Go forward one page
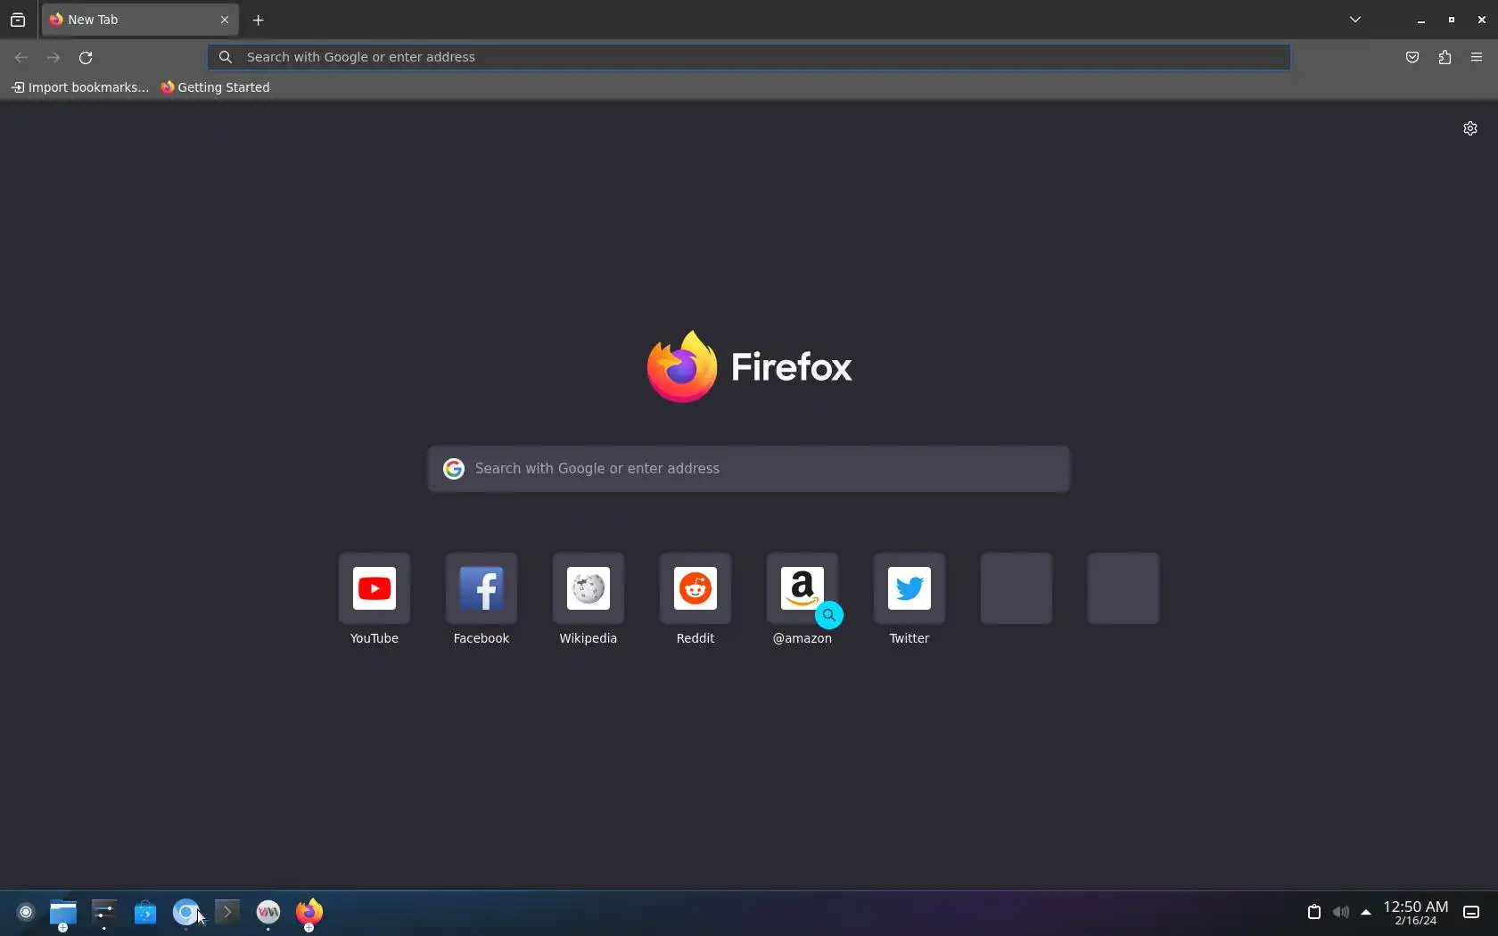Screen dimensions: 1498x936 53,57
